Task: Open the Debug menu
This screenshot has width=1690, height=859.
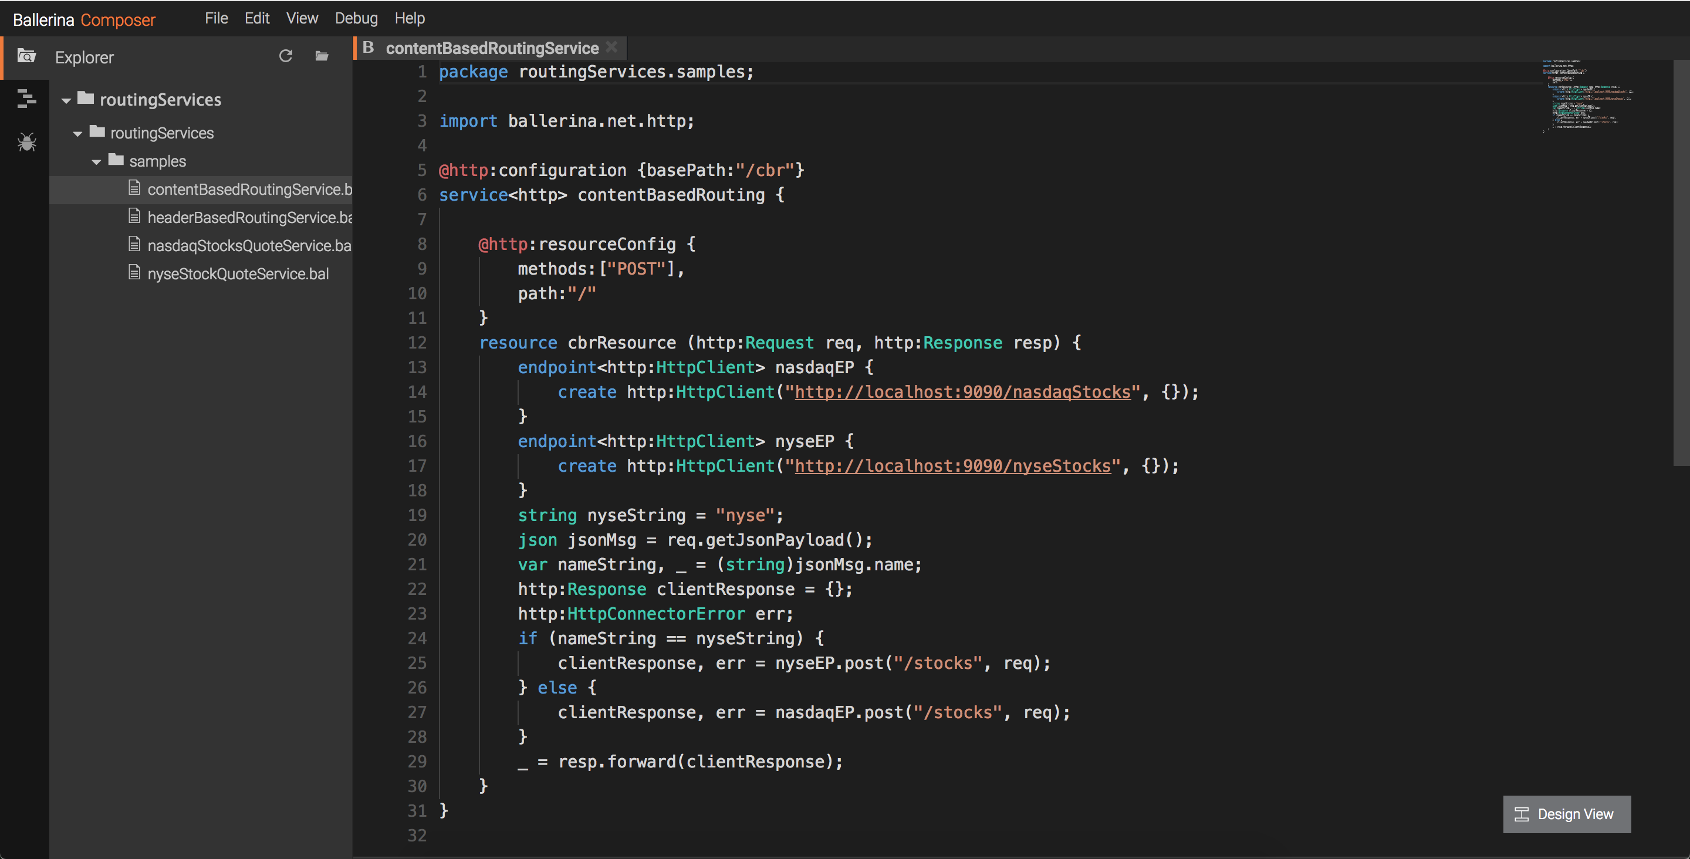Action: coord(356,18)
